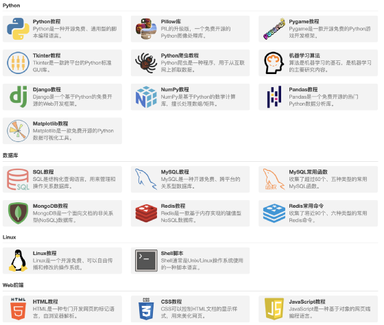Click the Shell terminal icon
This screenshot has height=325, width=384.
[146, 261]
